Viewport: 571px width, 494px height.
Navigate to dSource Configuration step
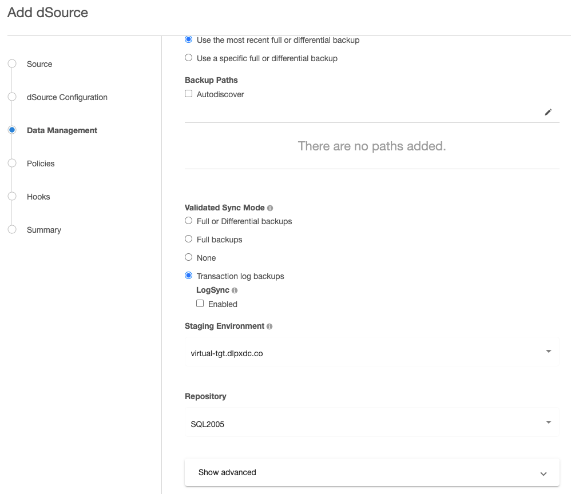tap(12, 97)
